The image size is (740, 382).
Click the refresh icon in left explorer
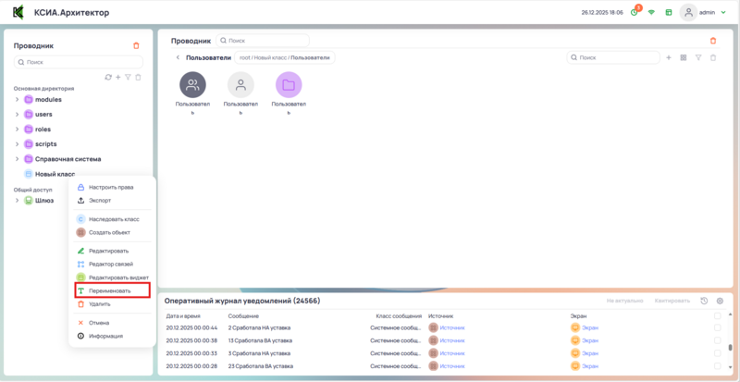click(108, 78)
